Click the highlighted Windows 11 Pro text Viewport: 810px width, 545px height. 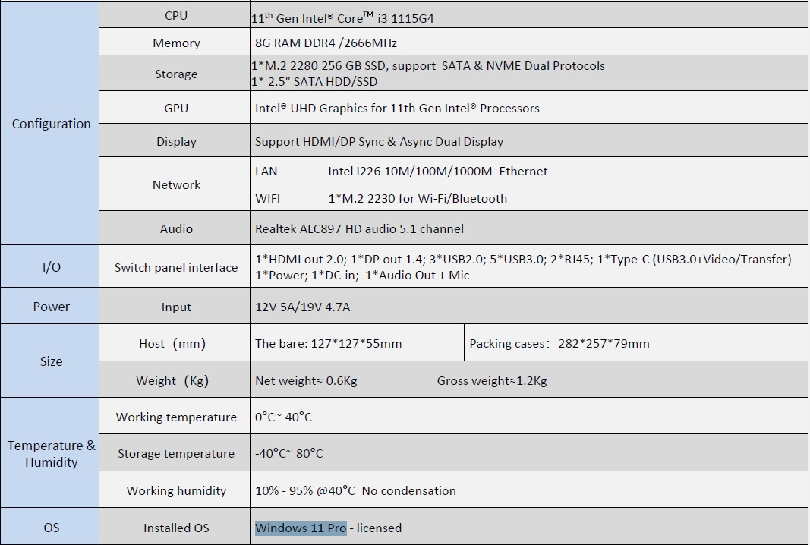(301, 528)
